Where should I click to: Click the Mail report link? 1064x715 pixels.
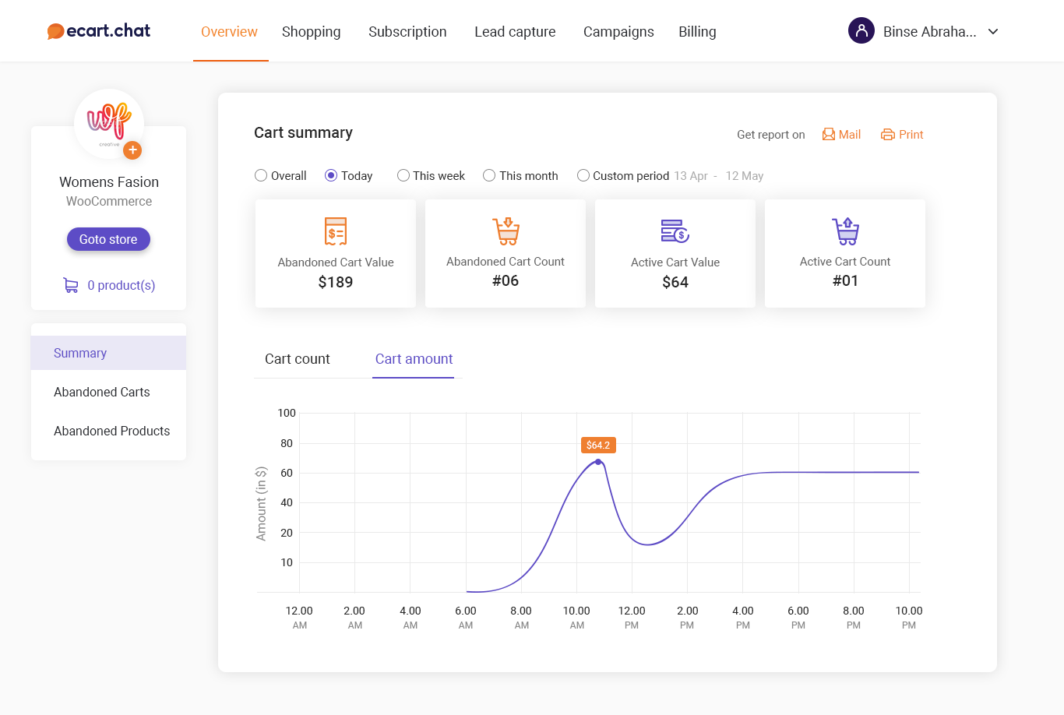[841, 135]
